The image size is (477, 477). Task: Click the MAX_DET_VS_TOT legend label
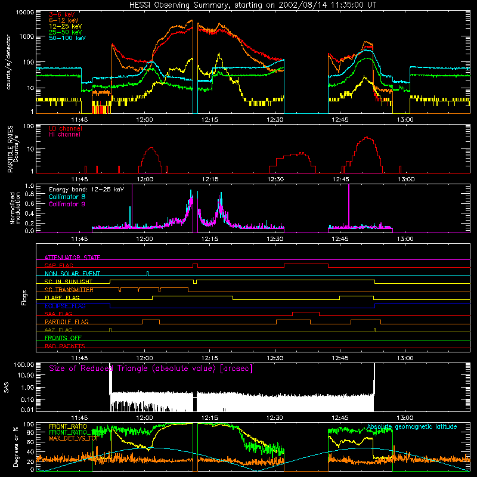[x=73, y=438]
